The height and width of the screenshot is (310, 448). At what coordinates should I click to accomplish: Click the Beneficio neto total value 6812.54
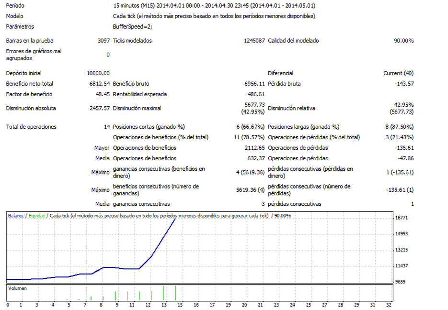tap(98, 84)
